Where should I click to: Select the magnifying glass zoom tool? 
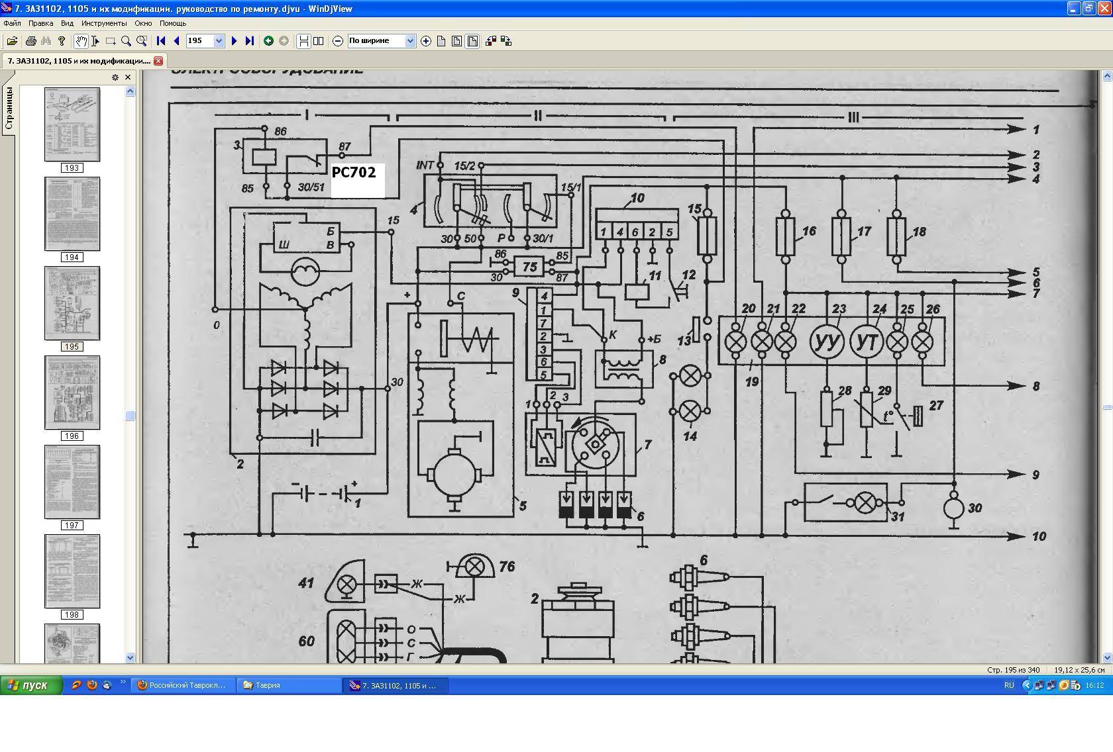pyautogui.click(x=126, y=41)
